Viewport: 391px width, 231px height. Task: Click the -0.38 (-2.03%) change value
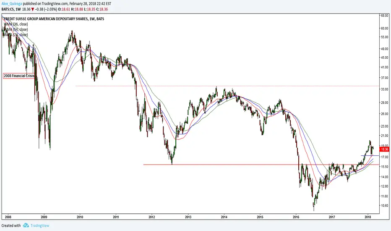[46, 9]
